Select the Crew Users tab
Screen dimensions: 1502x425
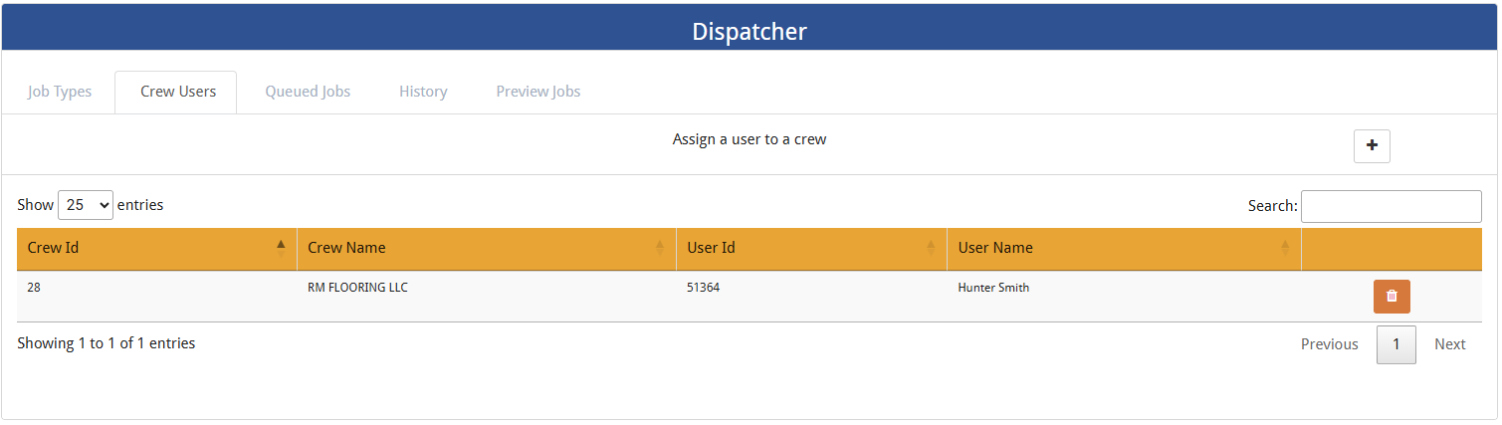[x=178, y=92]
